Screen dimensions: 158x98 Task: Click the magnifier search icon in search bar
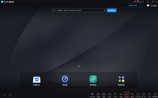coord(105,10)
